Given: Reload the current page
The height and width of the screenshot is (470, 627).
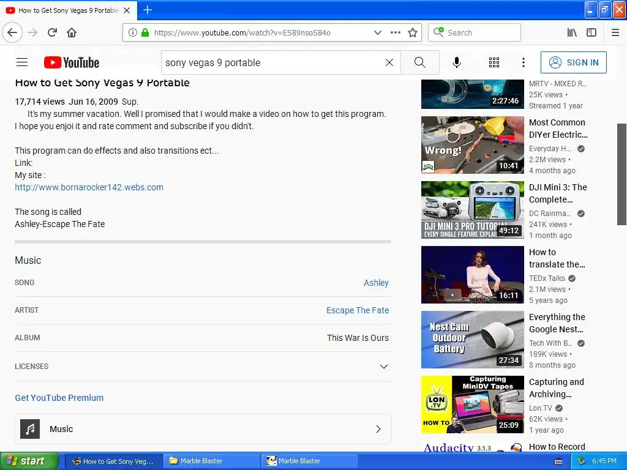Looking at the screenshot, I should click(x=52, y=32).
